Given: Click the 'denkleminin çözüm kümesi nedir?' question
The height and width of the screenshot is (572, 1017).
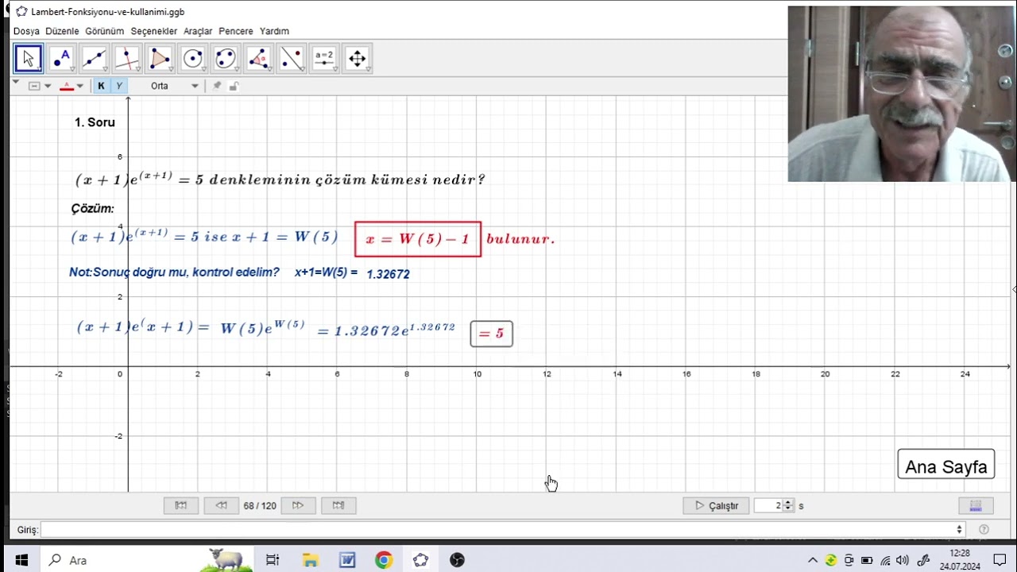Looking at the screenshot, I should (x=349, y=180).
